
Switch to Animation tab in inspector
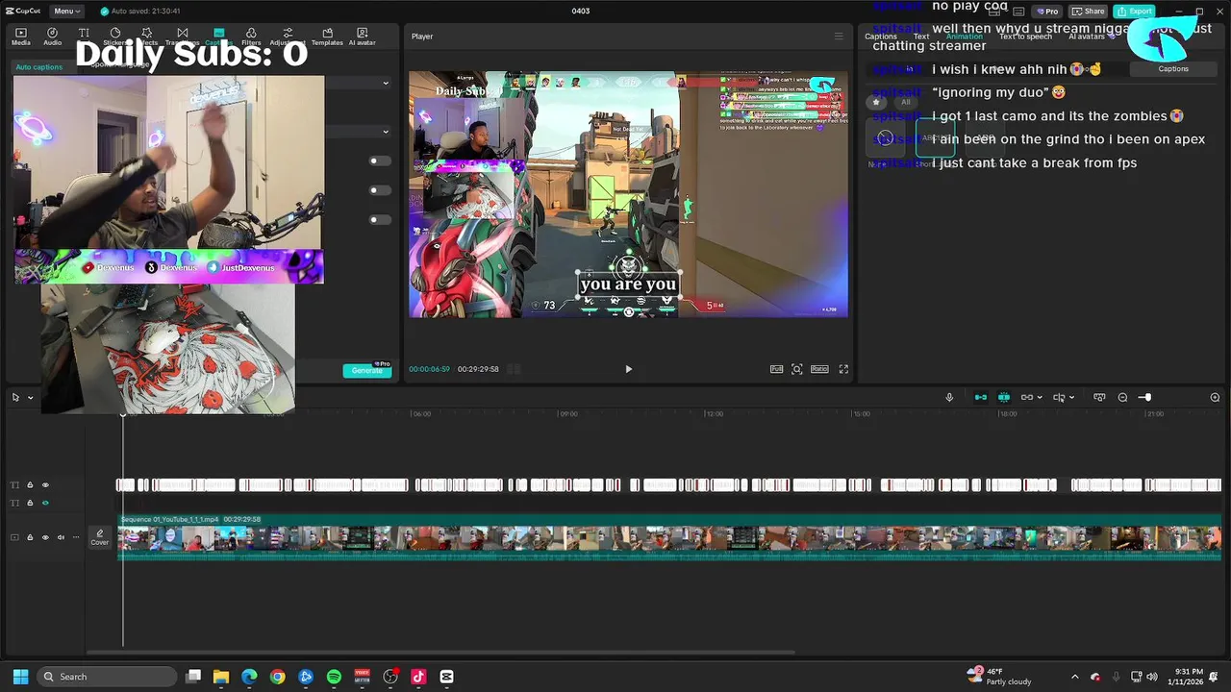[x=964, y=37]
